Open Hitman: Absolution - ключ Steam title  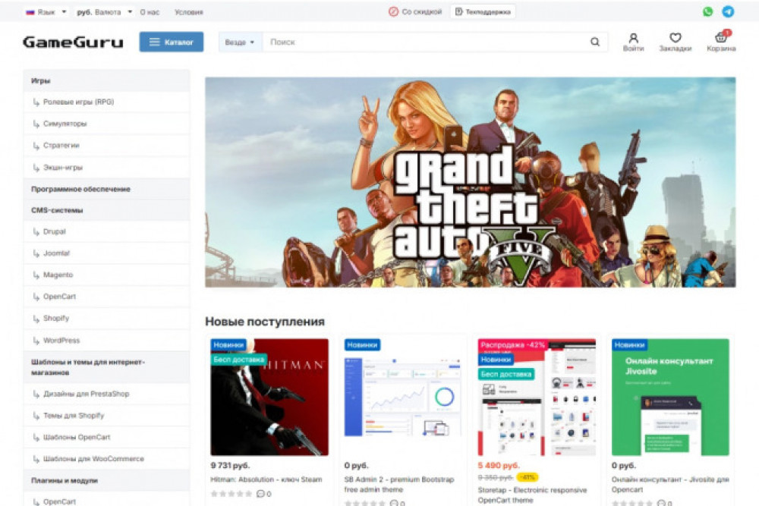point(266,479)
